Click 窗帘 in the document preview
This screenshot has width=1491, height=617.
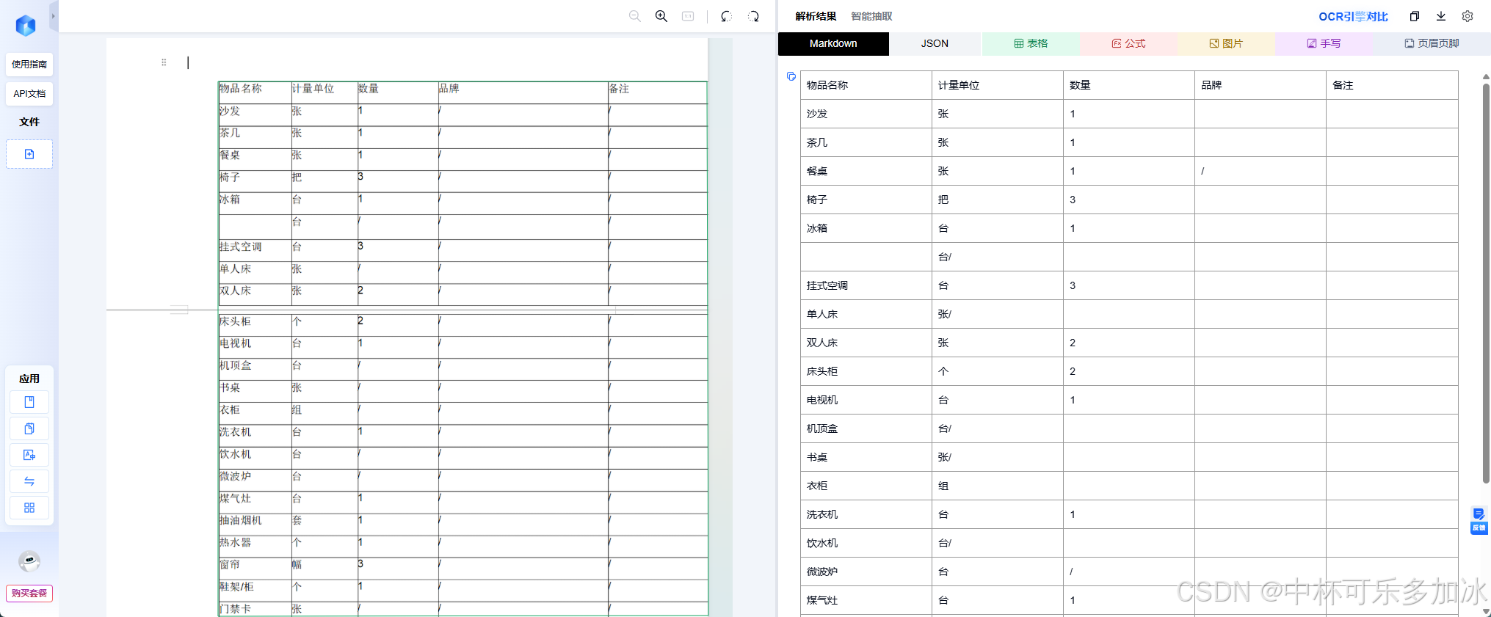230,564
